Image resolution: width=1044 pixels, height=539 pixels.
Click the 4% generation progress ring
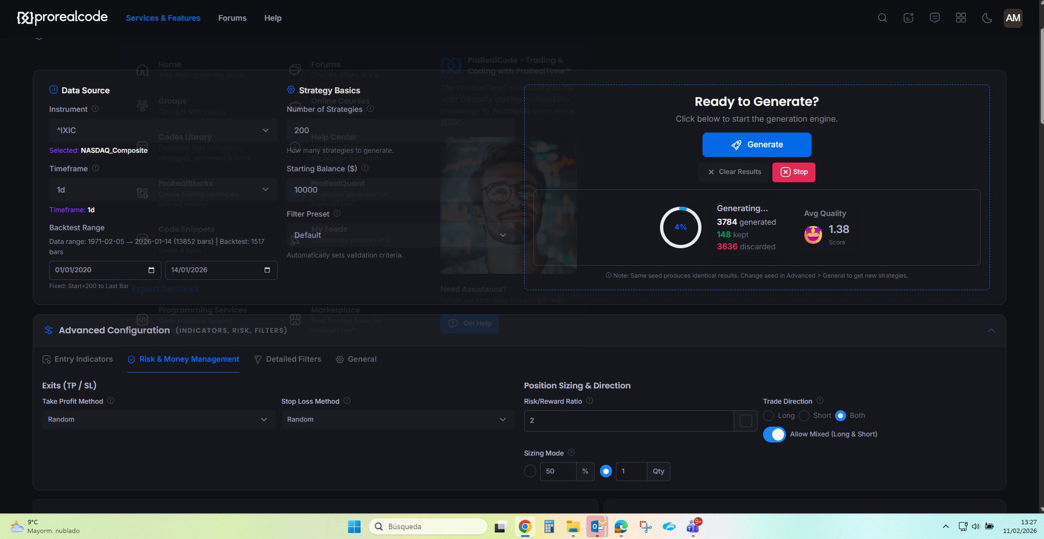[x=680, y=227]
